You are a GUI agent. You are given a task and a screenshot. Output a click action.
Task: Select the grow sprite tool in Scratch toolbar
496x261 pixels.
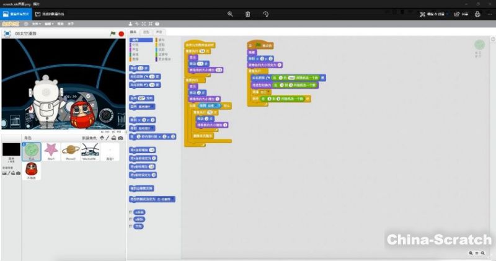[x=144, y=24]
